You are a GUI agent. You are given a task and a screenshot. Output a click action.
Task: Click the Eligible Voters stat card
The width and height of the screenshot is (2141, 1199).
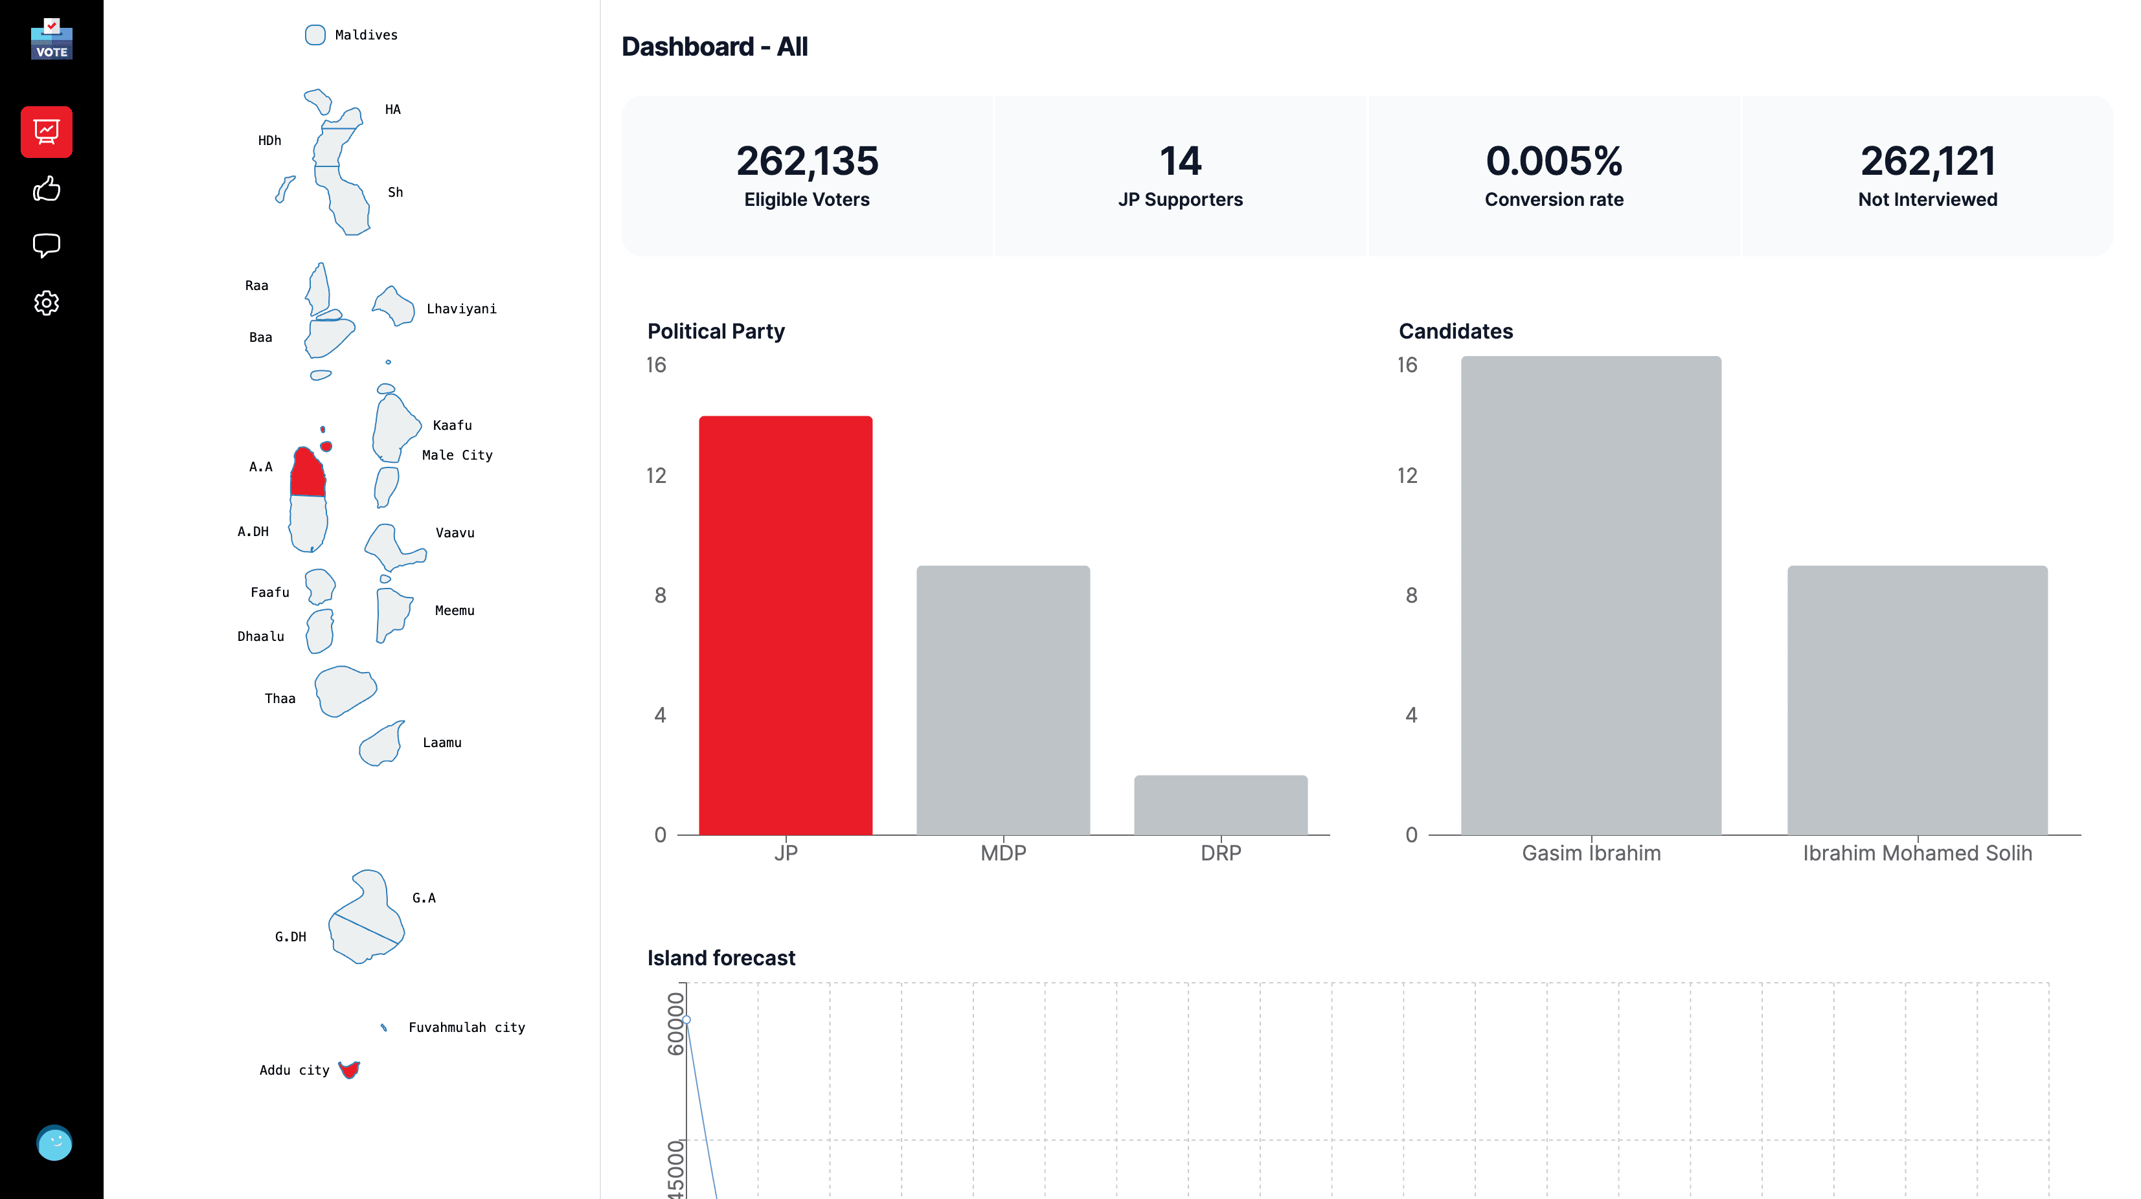point(806,175)
